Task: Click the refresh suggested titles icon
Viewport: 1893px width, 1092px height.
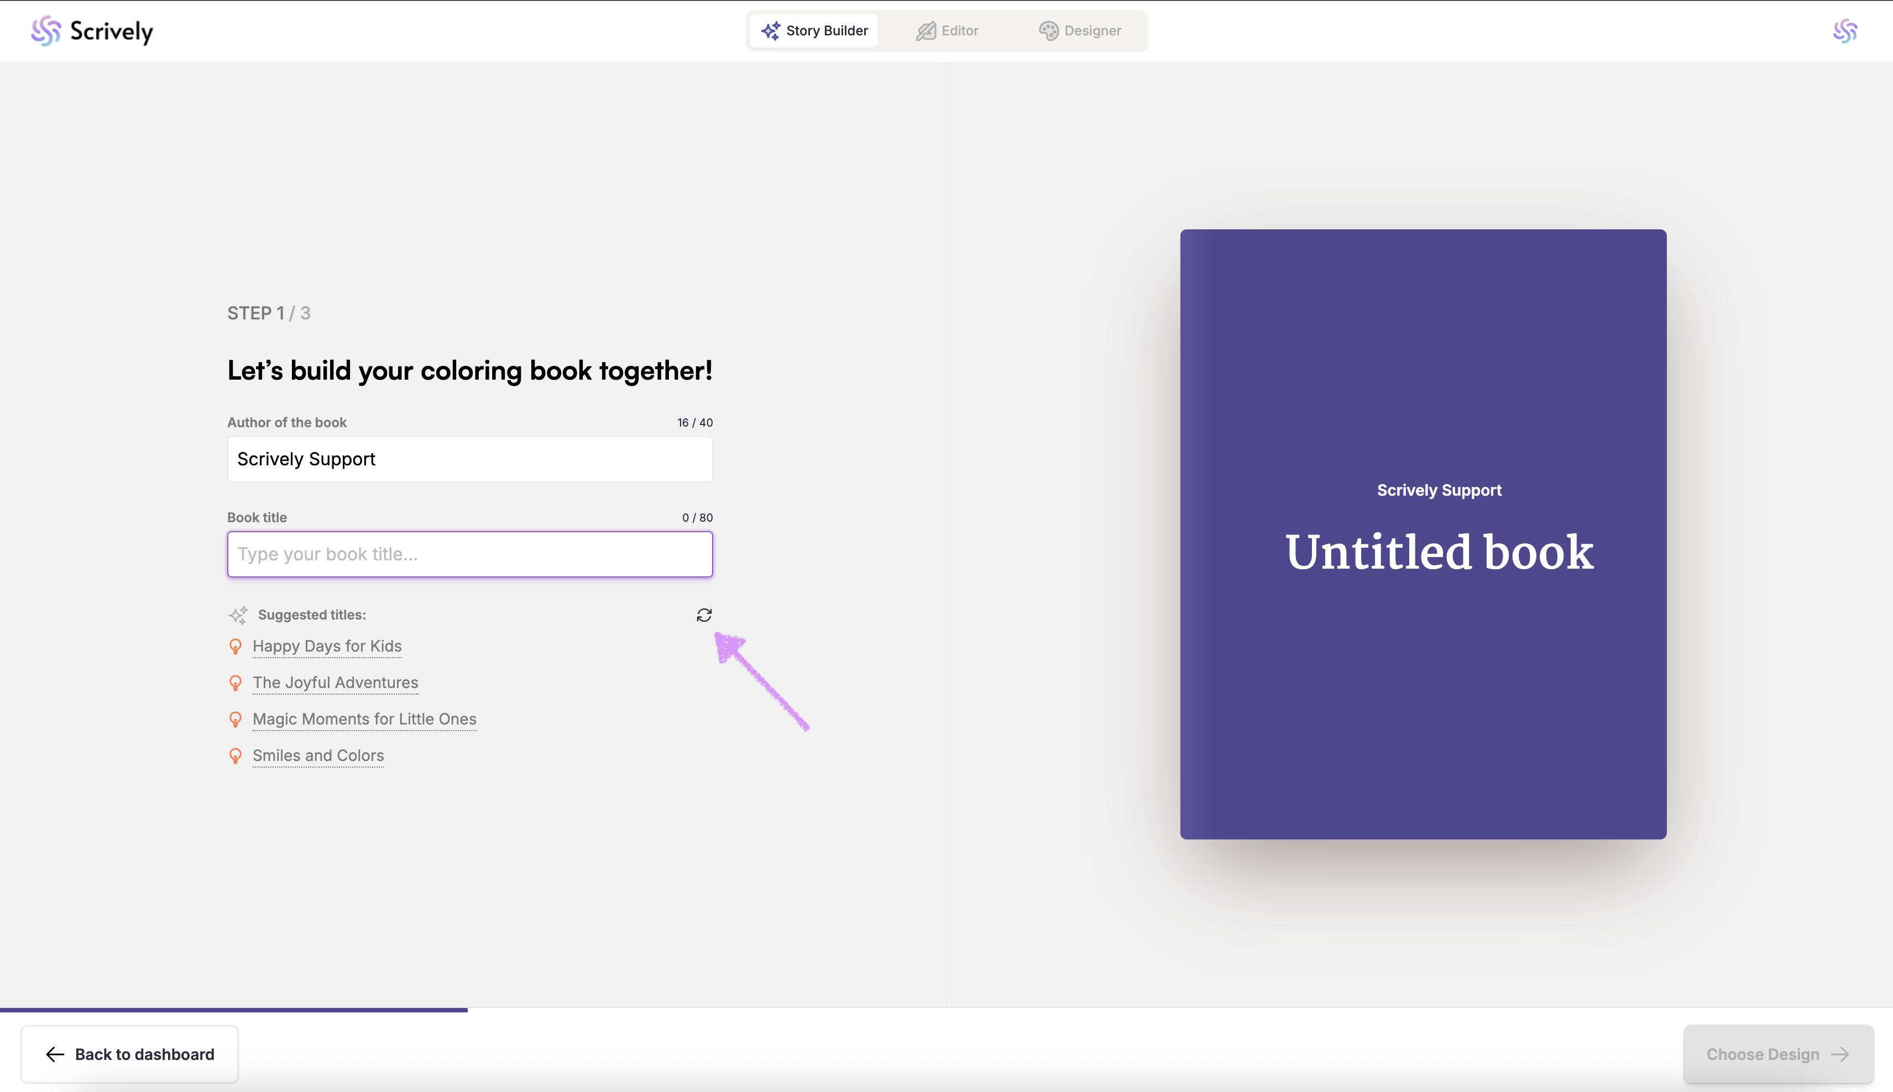Action: pyautogui.click(x=704, y=615)
